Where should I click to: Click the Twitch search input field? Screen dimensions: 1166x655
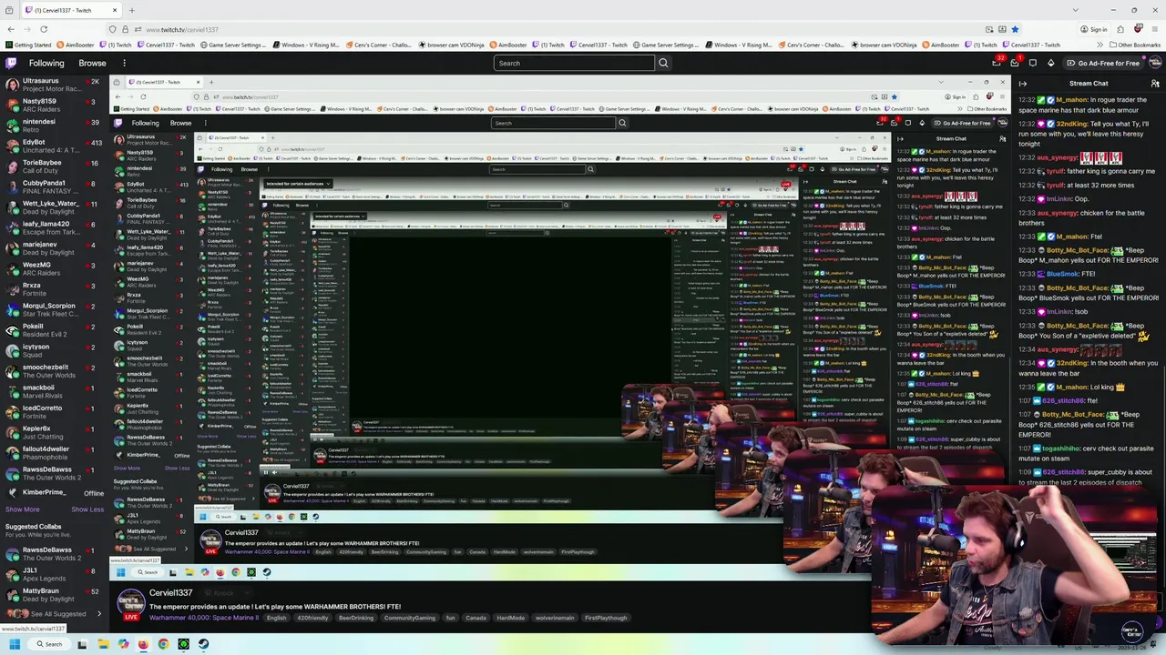574,63
